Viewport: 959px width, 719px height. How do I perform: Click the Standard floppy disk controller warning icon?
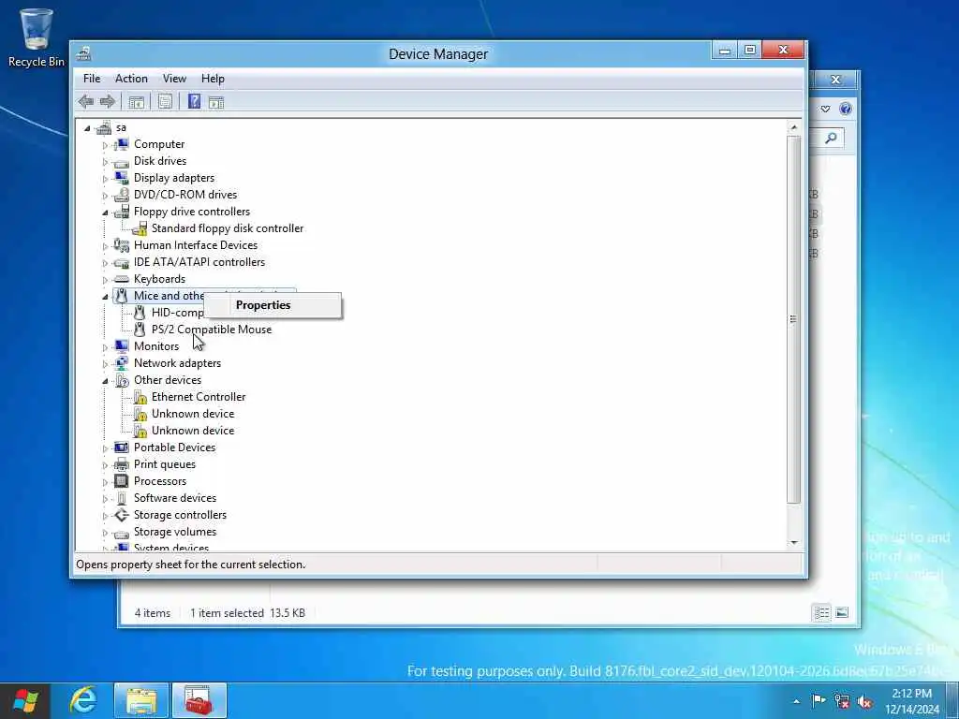[x=140, y=228]
